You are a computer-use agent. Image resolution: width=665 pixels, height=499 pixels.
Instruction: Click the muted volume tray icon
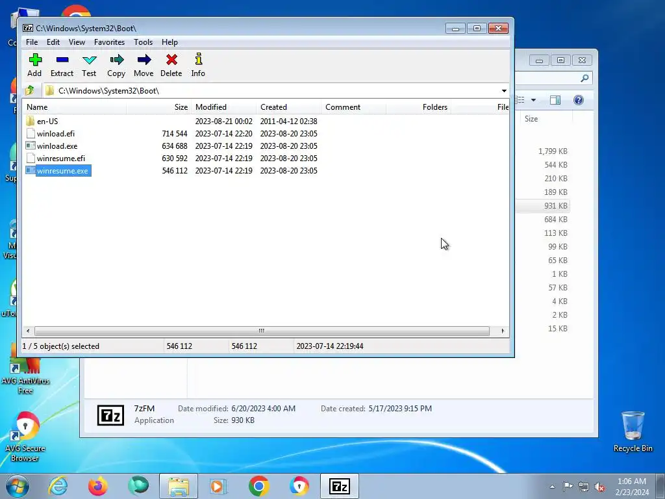click(599, 487)
